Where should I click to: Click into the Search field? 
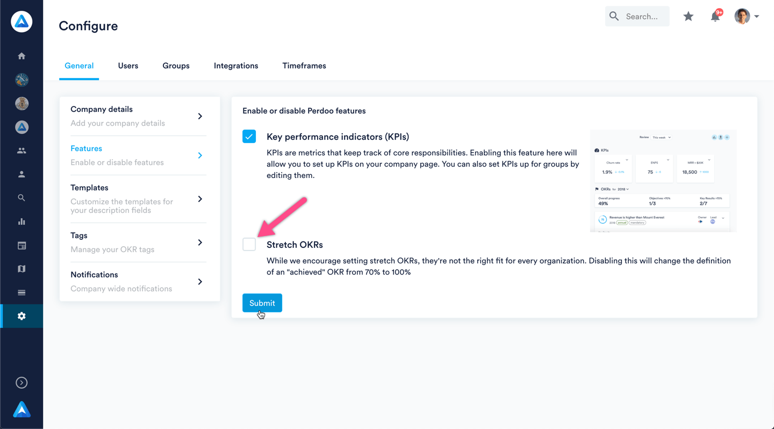point(637,17)
